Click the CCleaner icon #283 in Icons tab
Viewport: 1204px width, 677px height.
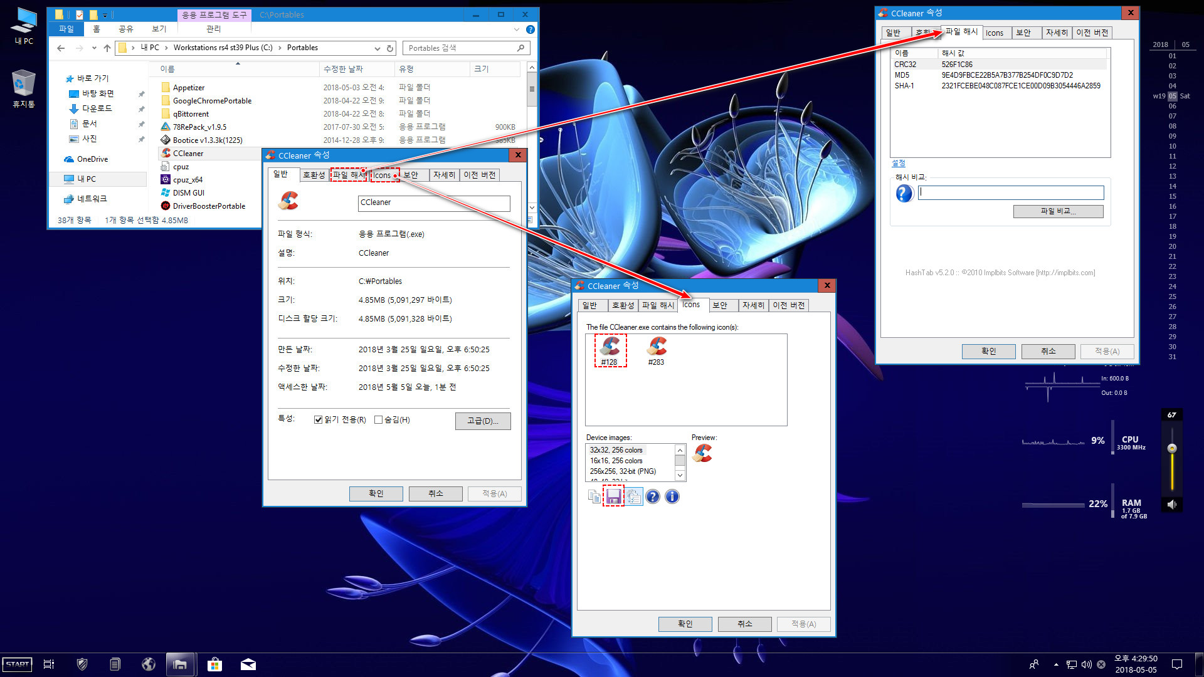coord(656,349)
